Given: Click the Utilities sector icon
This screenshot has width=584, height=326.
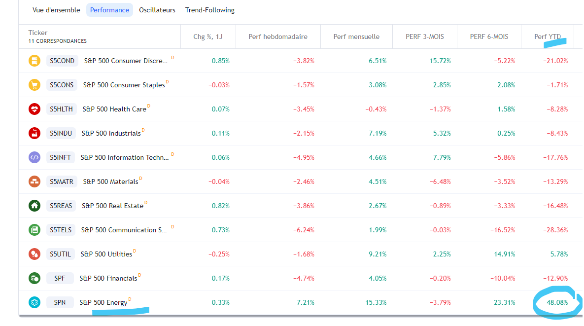Looking at the screenshot, I should click(34, 254).
